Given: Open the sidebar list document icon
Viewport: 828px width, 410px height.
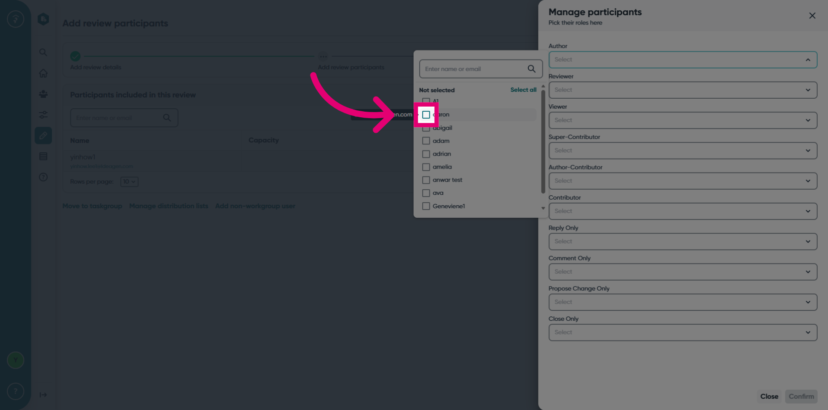Looking at the screenshot, I should click(x=43, y=156).
